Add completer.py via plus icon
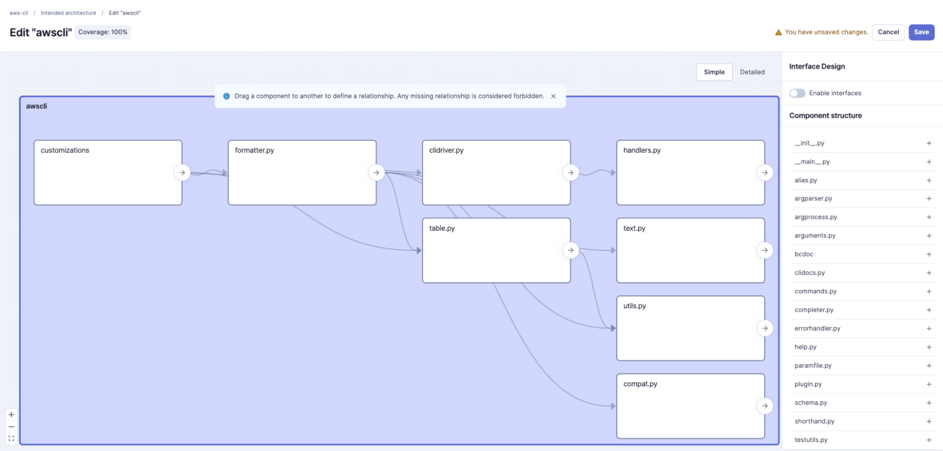Viewport: 943px width, 451px height. 928,310
